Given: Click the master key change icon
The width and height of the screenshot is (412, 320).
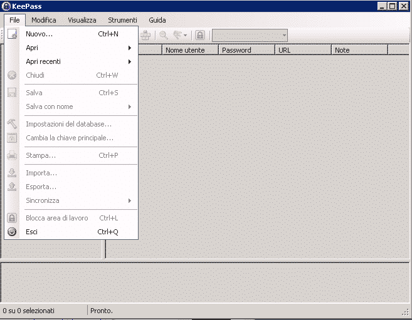Looking at the screenshot, I should click(12, 138).
